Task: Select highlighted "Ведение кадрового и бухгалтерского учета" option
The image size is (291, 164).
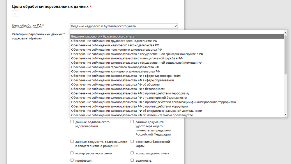Action: (x=103, y=37)
